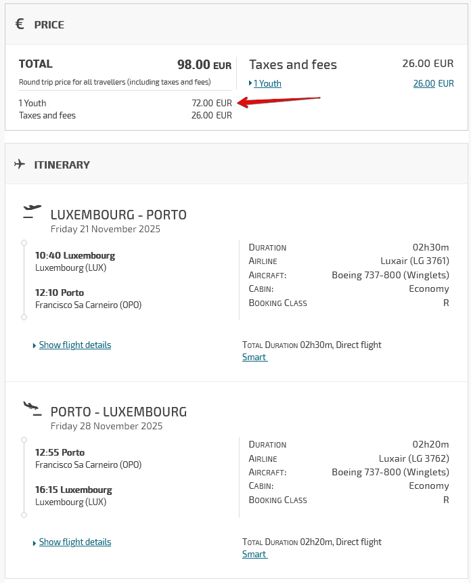Click the euro icon in the PRICE header
471x583 pixels.
click(x=20, y=24)
